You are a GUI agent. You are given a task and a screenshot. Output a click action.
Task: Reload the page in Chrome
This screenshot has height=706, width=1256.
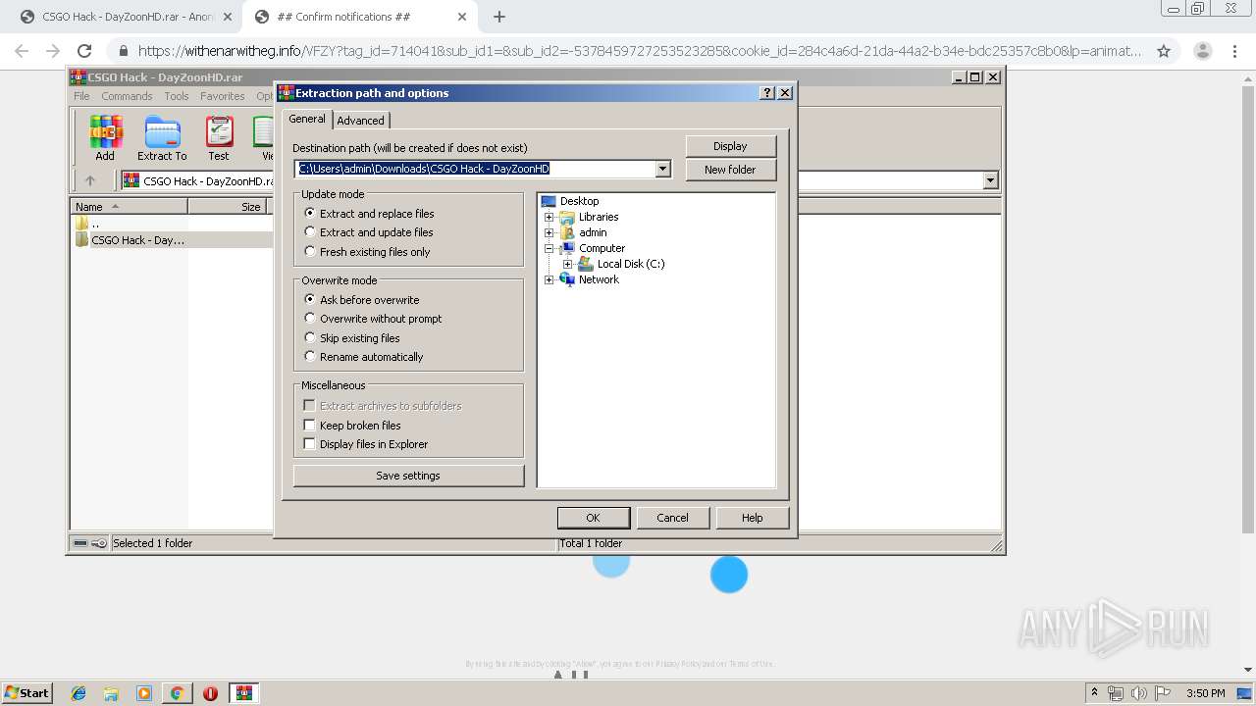coord(84,51)
